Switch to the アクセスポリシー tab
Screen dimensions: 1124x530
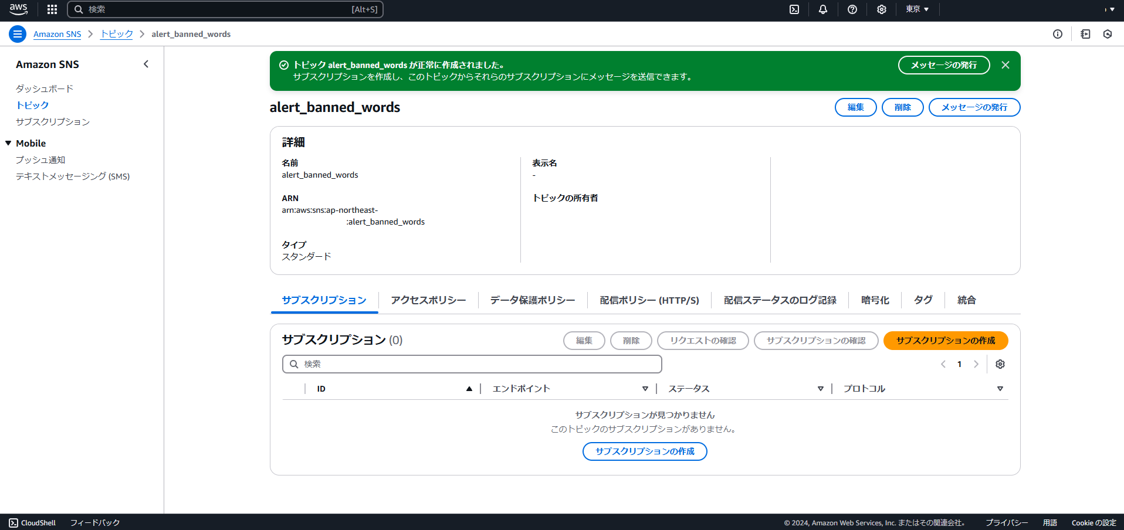[428, 300]
